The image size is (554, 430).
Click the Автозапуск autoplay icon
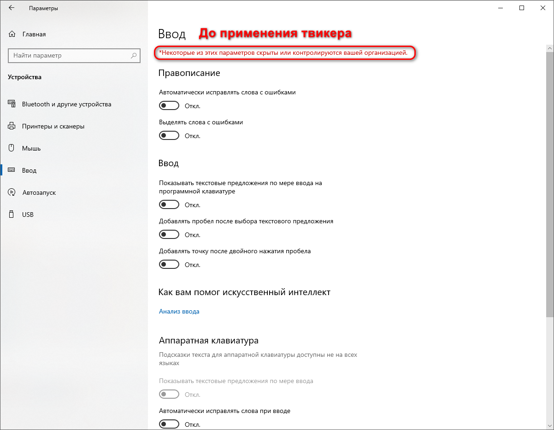pos(12,192)
